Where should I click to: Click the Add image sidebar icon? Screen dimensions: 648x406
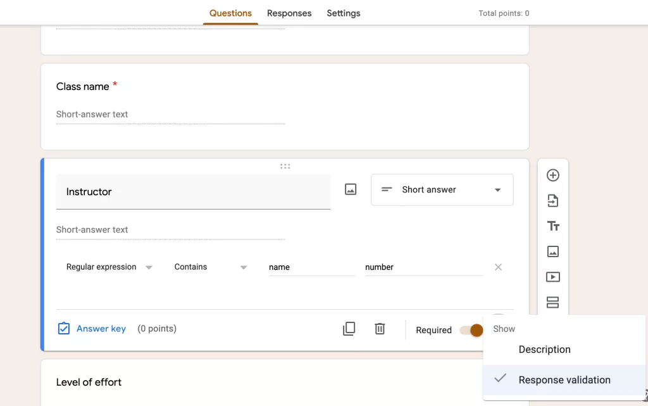552,251
